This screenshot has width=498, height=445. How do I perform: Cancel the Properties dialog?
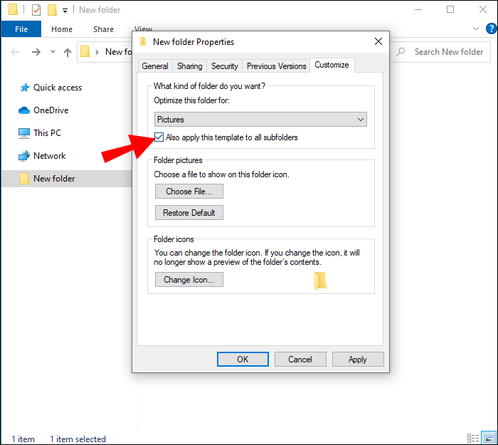coord(300,359)
